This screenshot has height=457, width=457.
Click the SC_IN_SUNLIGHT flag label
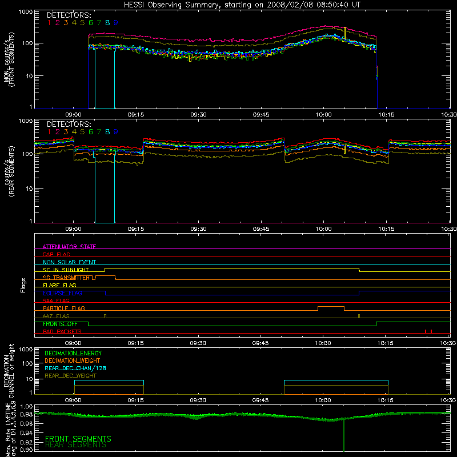(x=66, y=270)
